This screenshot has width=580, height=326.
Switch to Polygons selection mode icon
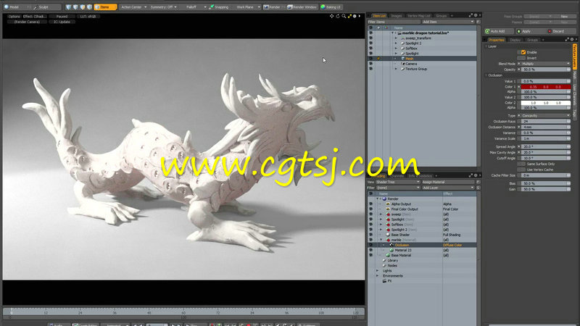click(83, 7)
